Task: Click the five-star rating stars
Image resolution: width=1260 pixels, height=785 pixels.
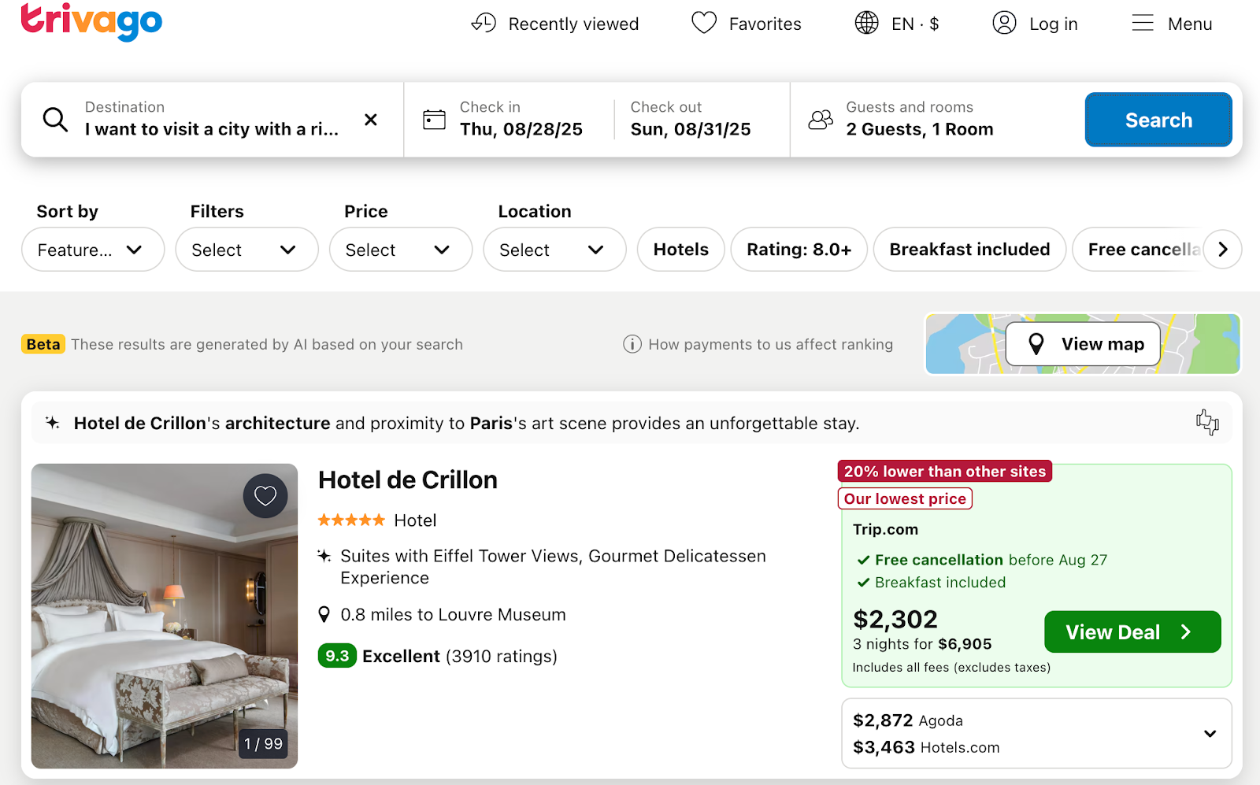Action: click(351, 520)
